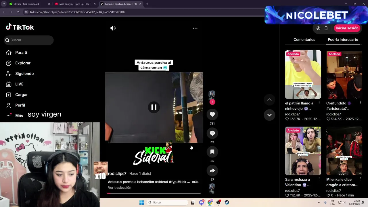Switch to the 'wine pon you' YouTube tab

(75, 4)
